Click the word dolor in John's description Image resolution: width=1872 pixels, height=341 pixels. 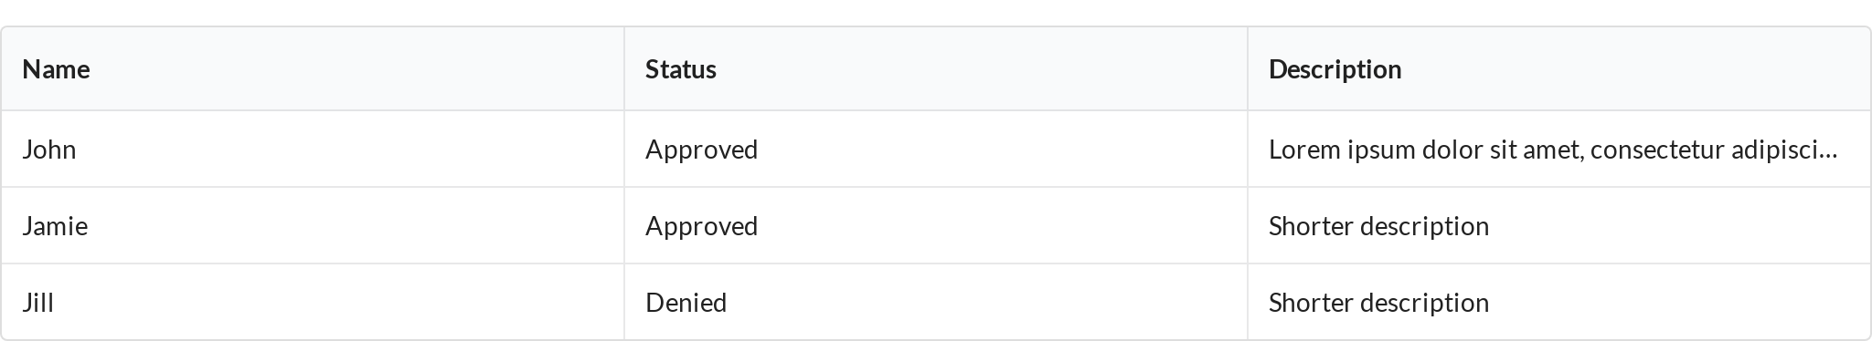(1452, 150)
